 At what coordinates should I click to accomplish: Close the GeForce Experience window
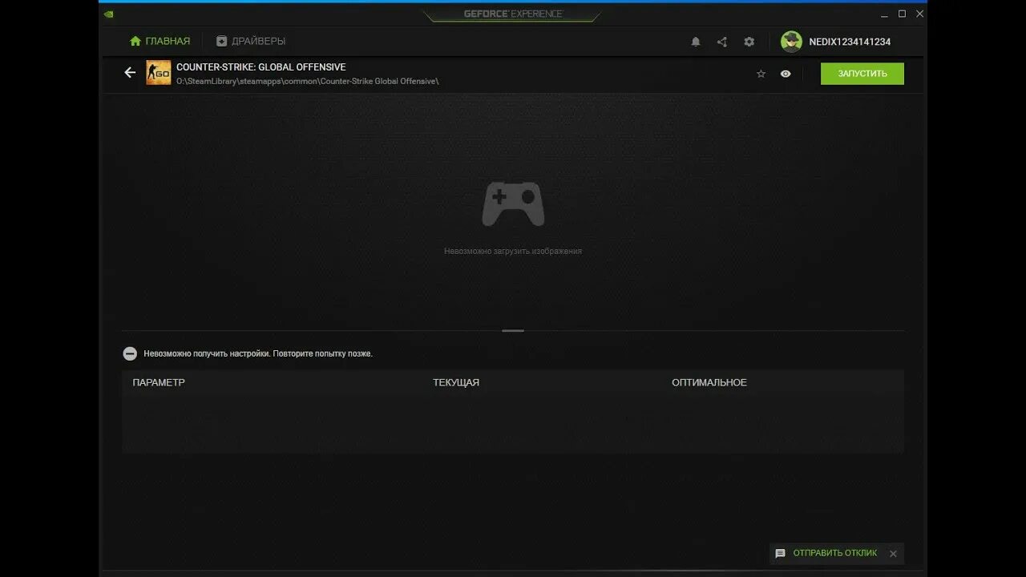click(x=919, y=14)
